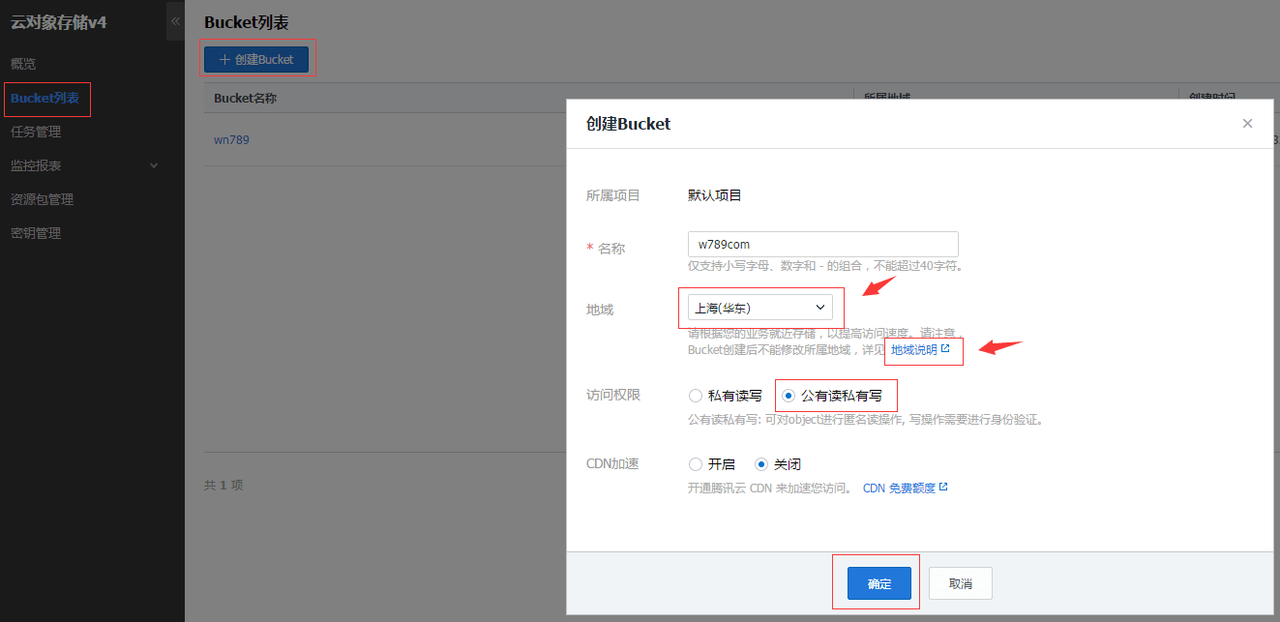Open 任务管理 in the sidebar
Screen dimensions: 1280x622
pos(36,132)
